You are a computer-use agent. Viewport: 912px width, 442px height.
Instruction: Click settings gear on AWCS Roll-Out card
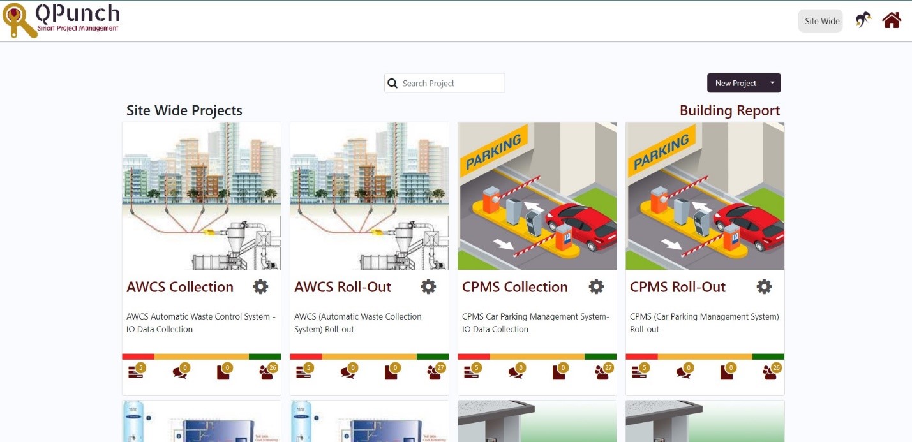coord(428,286)
